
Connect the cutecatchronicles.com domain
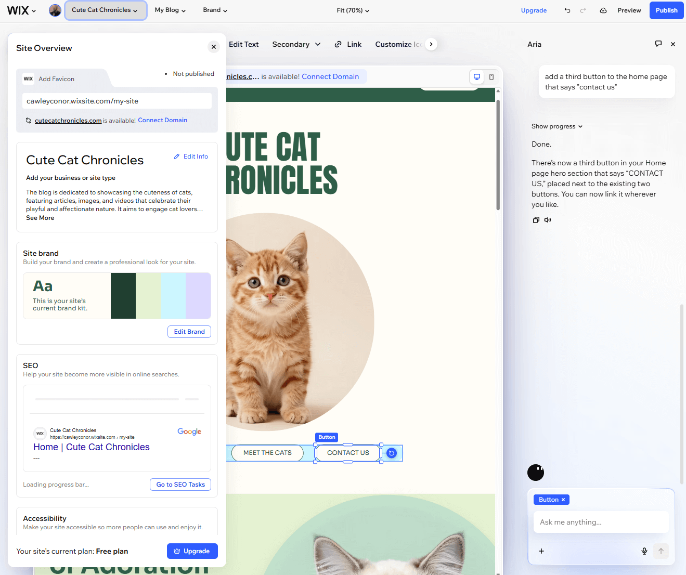[162, 120]
